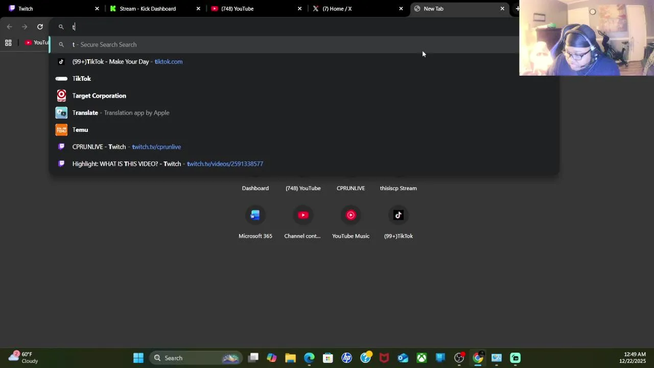Open the thisiscp Stream shortcut

pyautogui.click(x=398, y=188)
